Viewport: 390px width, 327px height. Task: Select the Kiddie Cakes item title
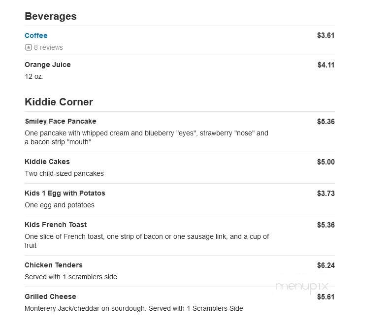[x=47, y=162]
